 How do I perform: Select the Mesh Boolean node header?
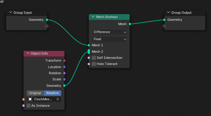point(109,17)
